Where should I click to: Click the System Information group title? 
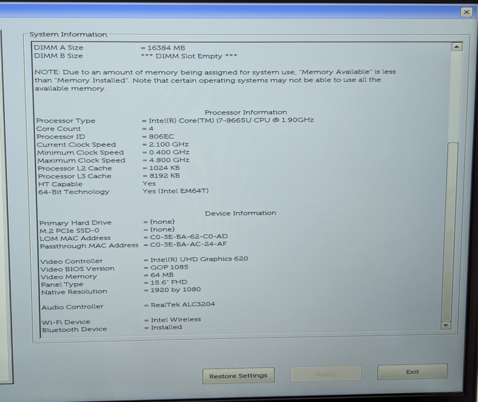coord(68,34)
